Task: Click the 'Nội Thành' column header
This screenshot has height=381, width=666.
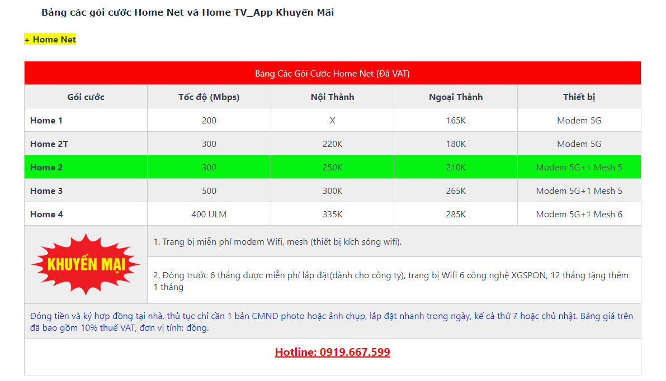Action: [x=332, y=97]
